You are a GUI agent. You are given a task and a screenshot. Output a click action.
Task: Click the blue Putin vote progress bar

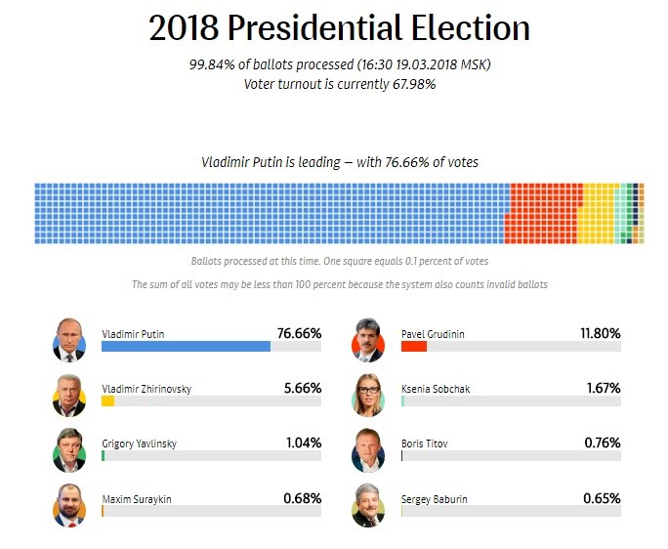pos(186,346)
